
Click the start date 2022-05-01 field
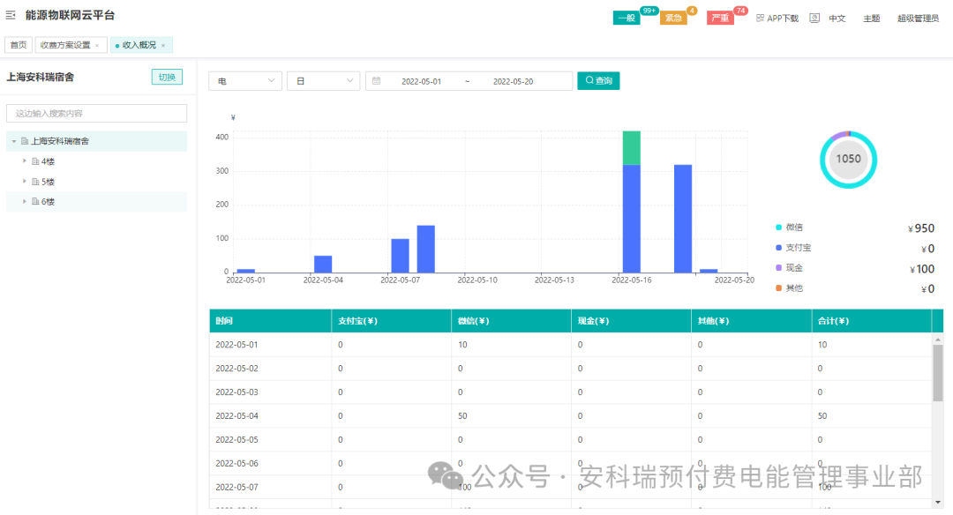[x=421, y=81]
